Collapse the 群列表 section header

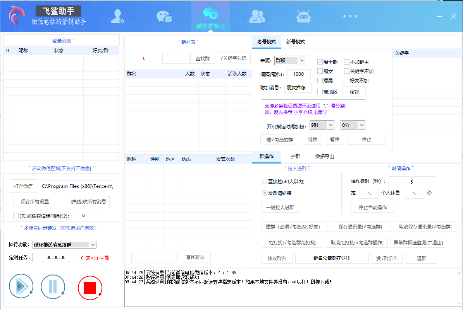pyautogui.click(x=188, y=42)
